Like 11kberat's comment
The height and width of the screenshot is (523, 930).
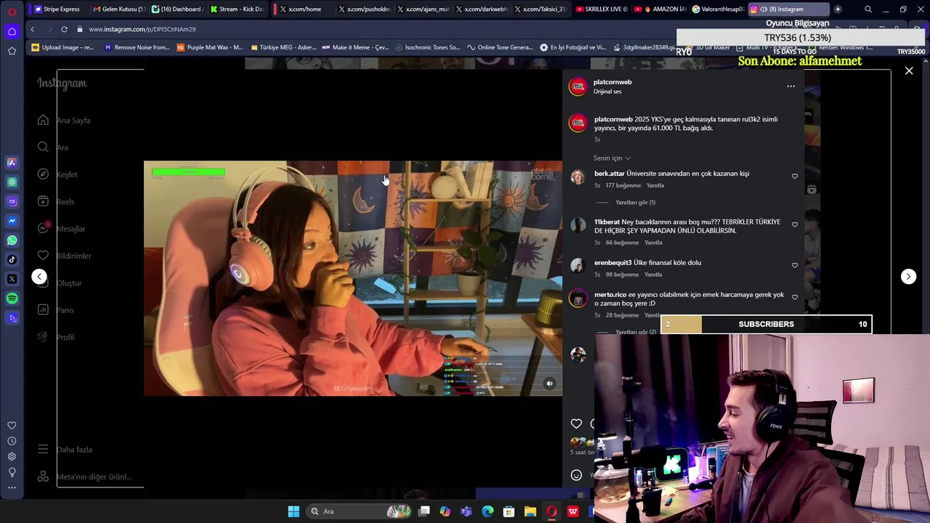[794, 224]
